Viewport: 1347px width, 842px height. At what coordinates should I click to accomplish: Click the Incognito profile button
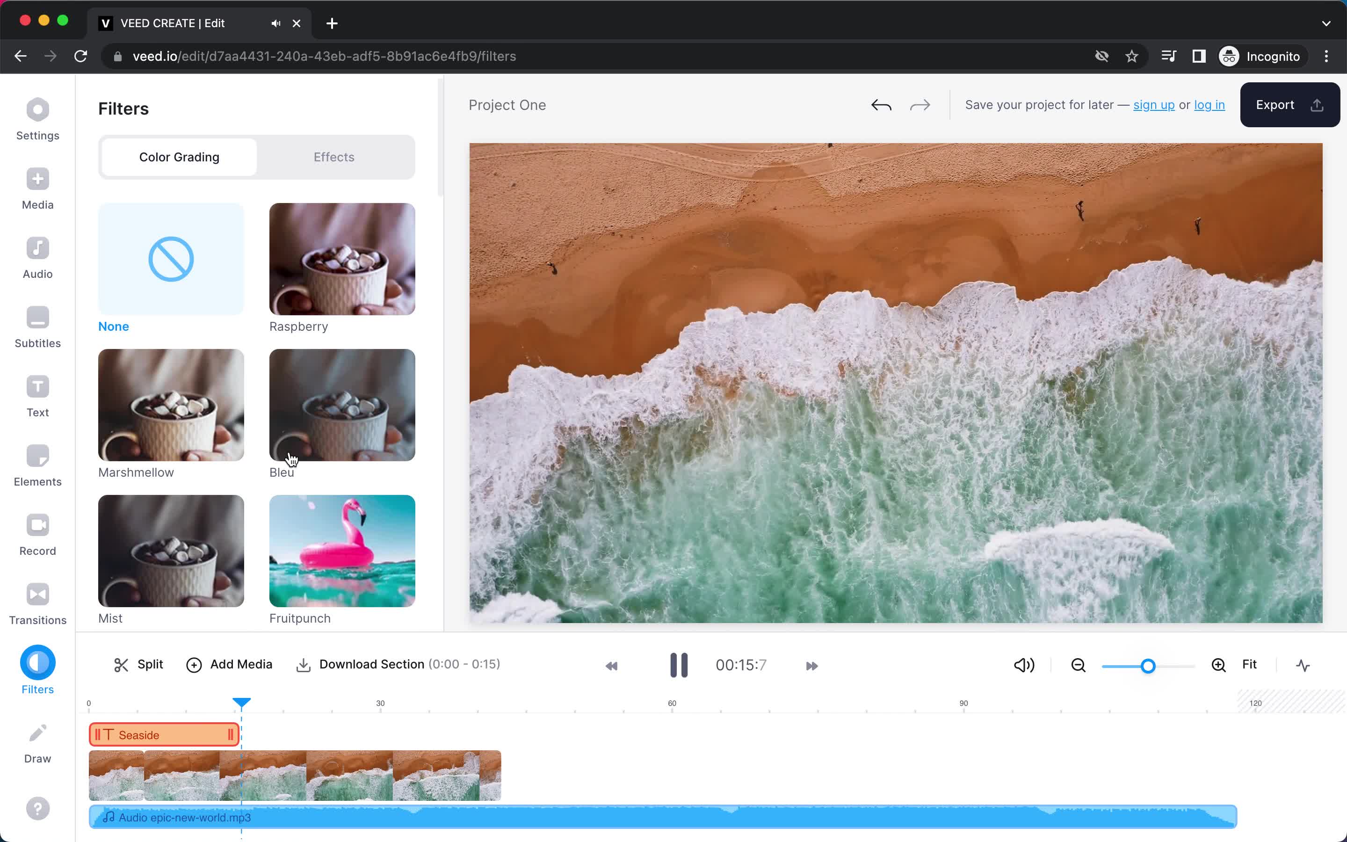(1260, 56)
